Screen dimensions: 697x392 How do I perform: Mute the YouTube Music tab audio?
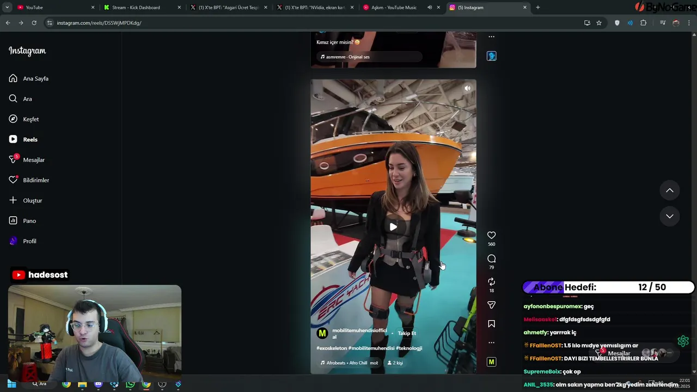[430, 8]
